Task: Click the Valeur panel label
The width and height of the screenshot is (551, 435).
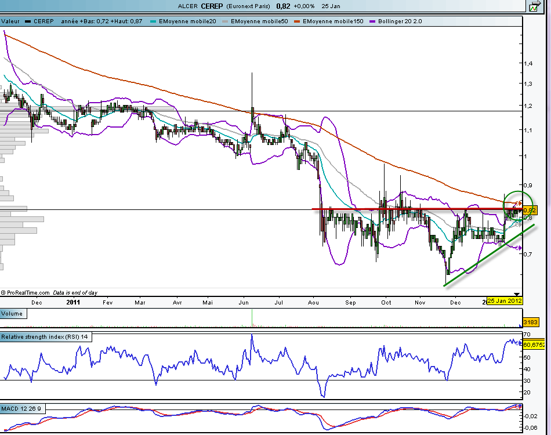Action: tap(12, 21)
